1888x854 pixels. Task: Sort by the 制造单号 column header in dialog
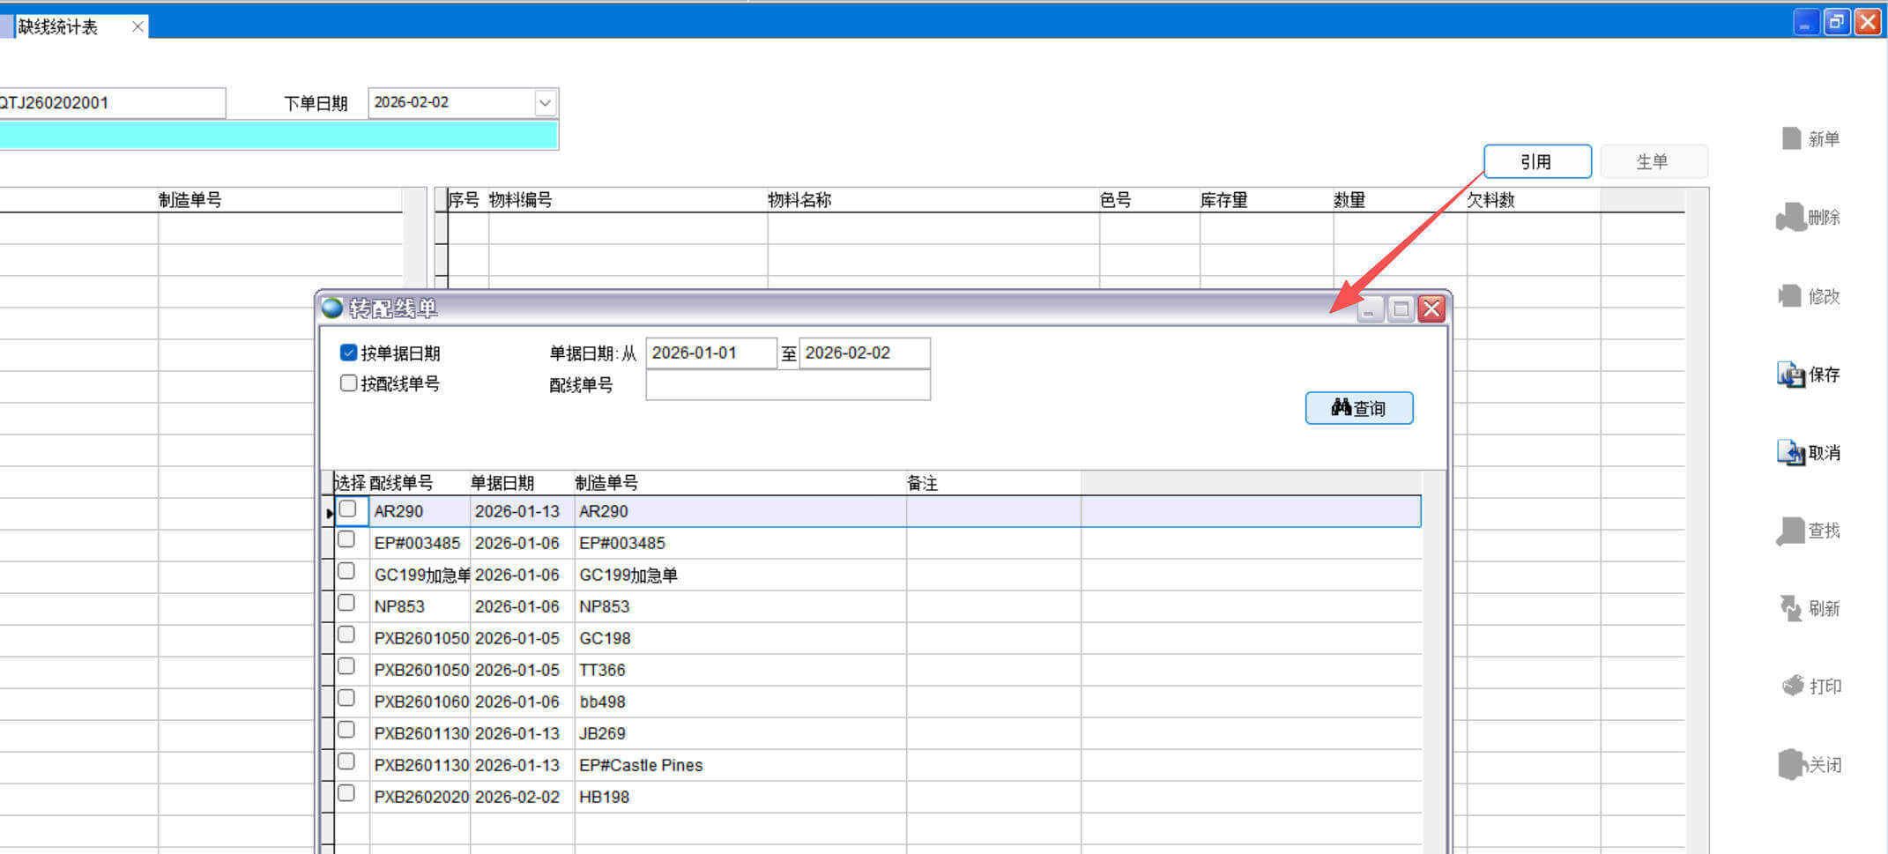coord(606,483)
